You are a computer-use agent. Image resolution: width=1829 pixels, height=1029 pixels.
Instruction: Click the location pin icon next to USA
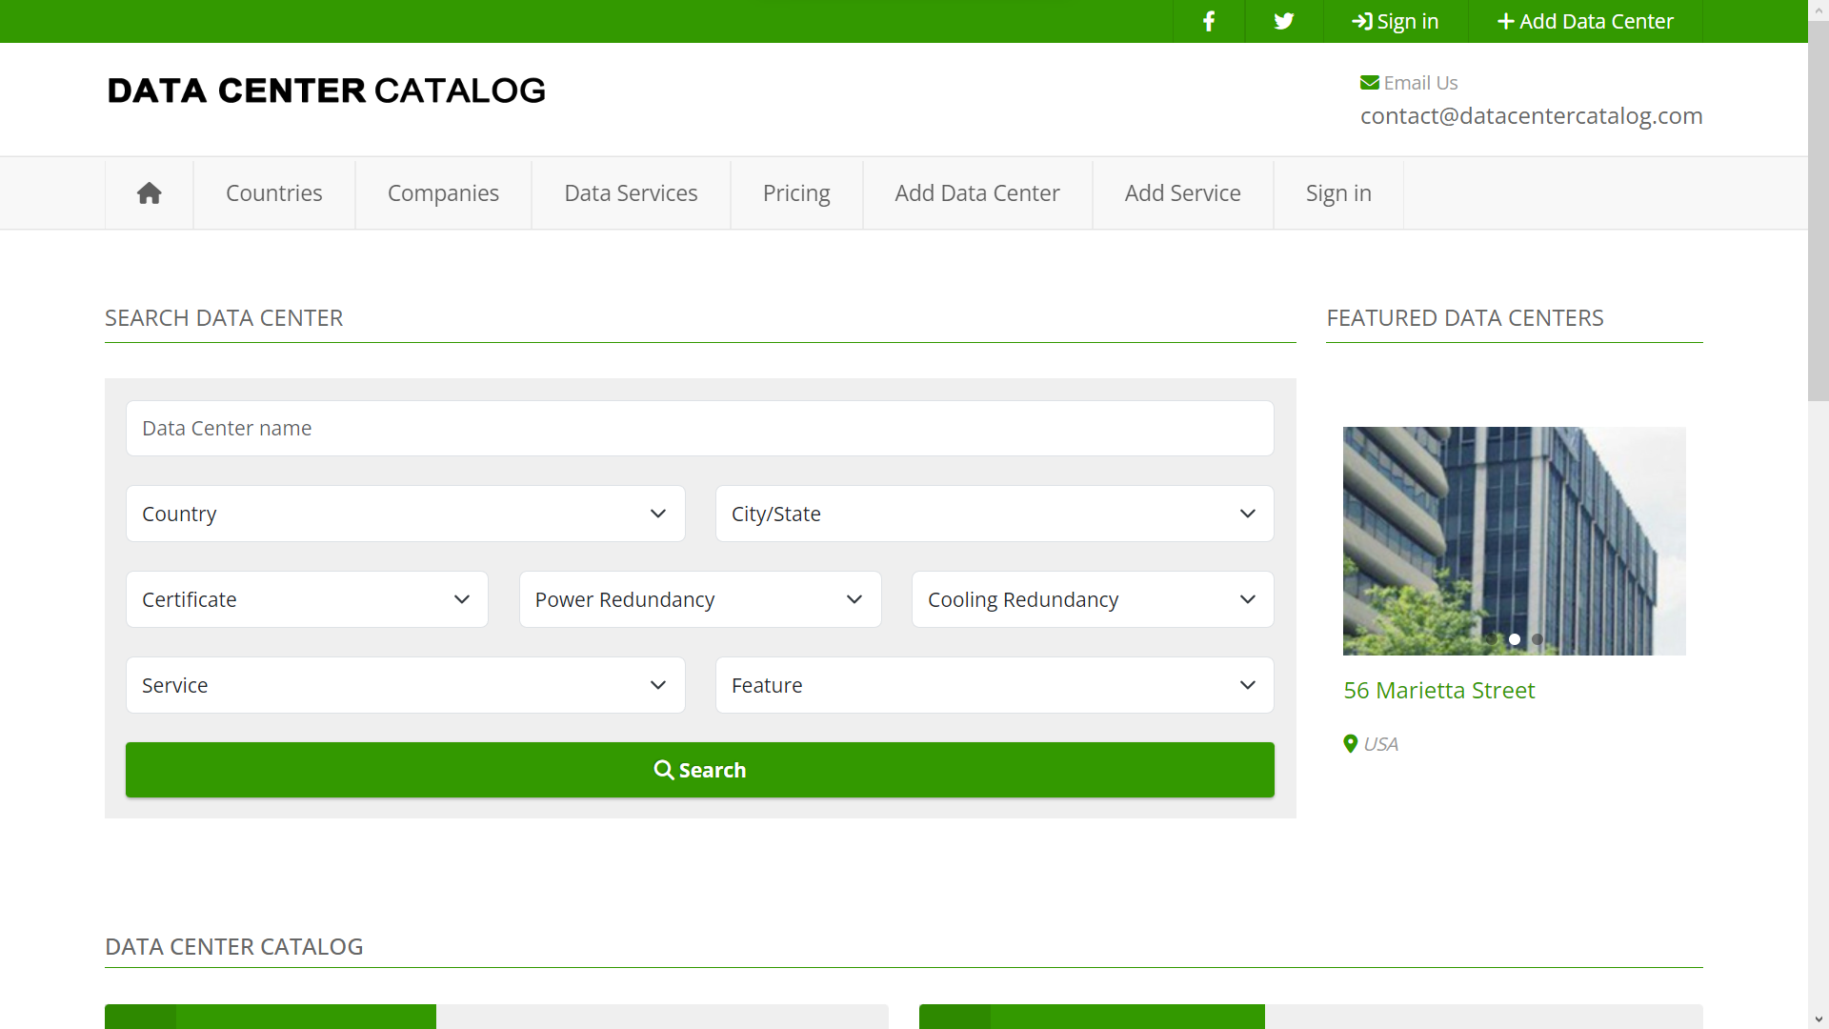tap(1350, 744)
